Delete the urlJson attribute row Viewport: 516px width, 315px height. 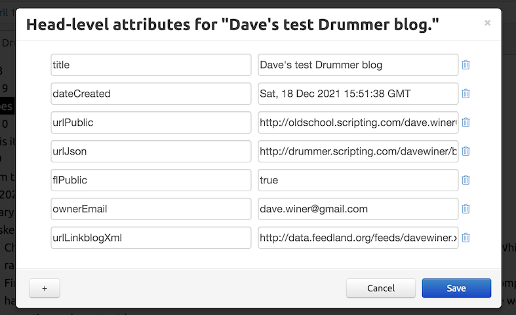point(466,151)
